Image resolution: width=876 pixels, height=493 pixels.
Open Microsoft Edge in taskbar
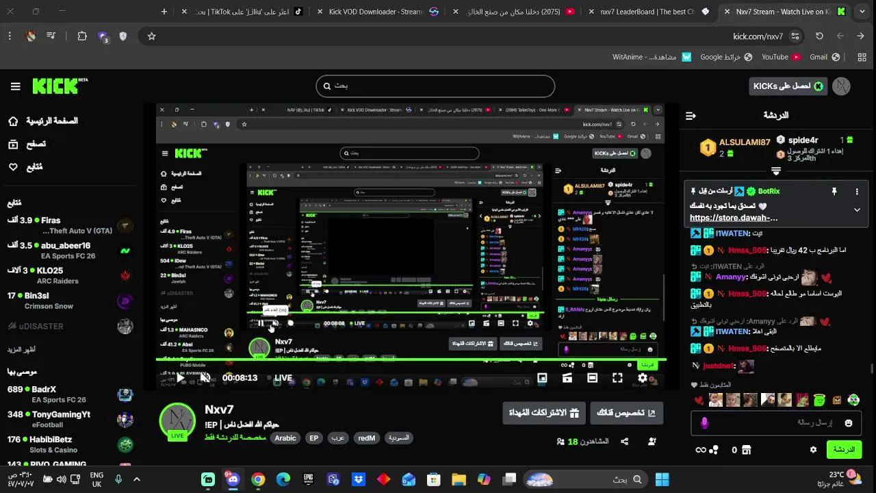click(x=283, y=479)
